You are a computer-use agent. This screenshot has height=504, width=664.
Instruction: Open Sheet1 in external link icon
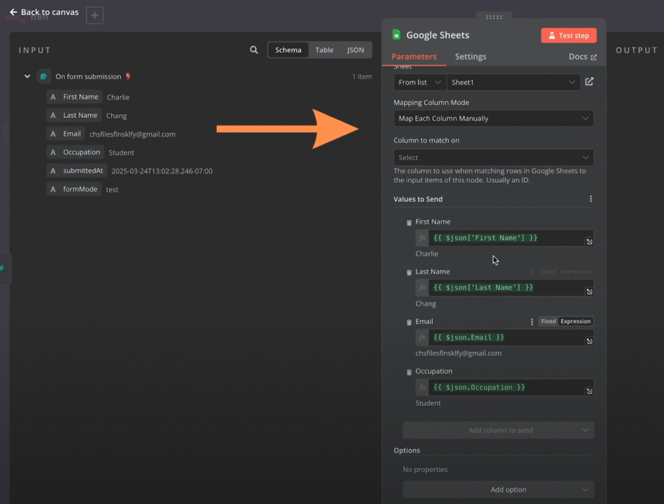click(589, 82)
